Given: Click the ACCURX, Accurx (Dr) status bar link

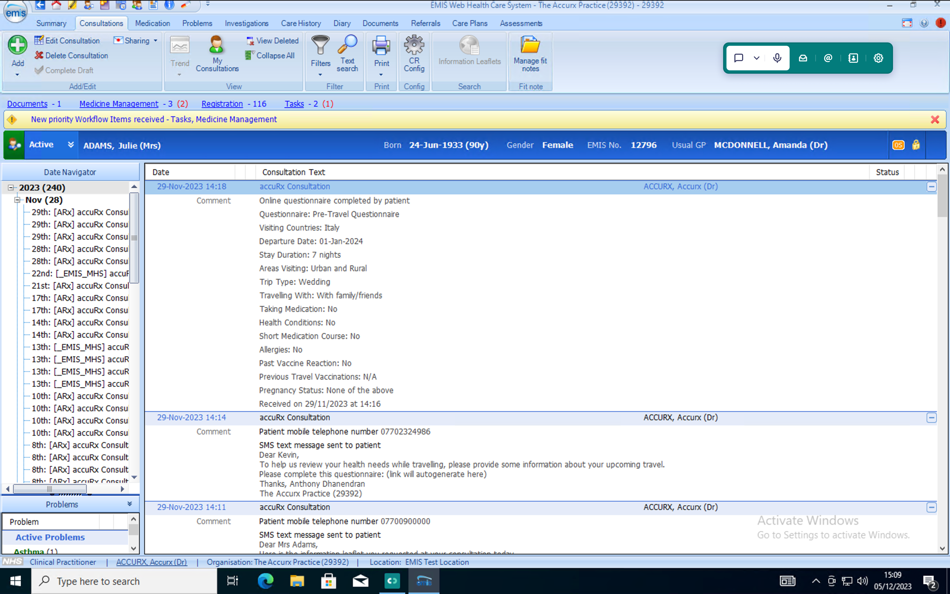Looking at the screenshot, I should tap(151, 562).
